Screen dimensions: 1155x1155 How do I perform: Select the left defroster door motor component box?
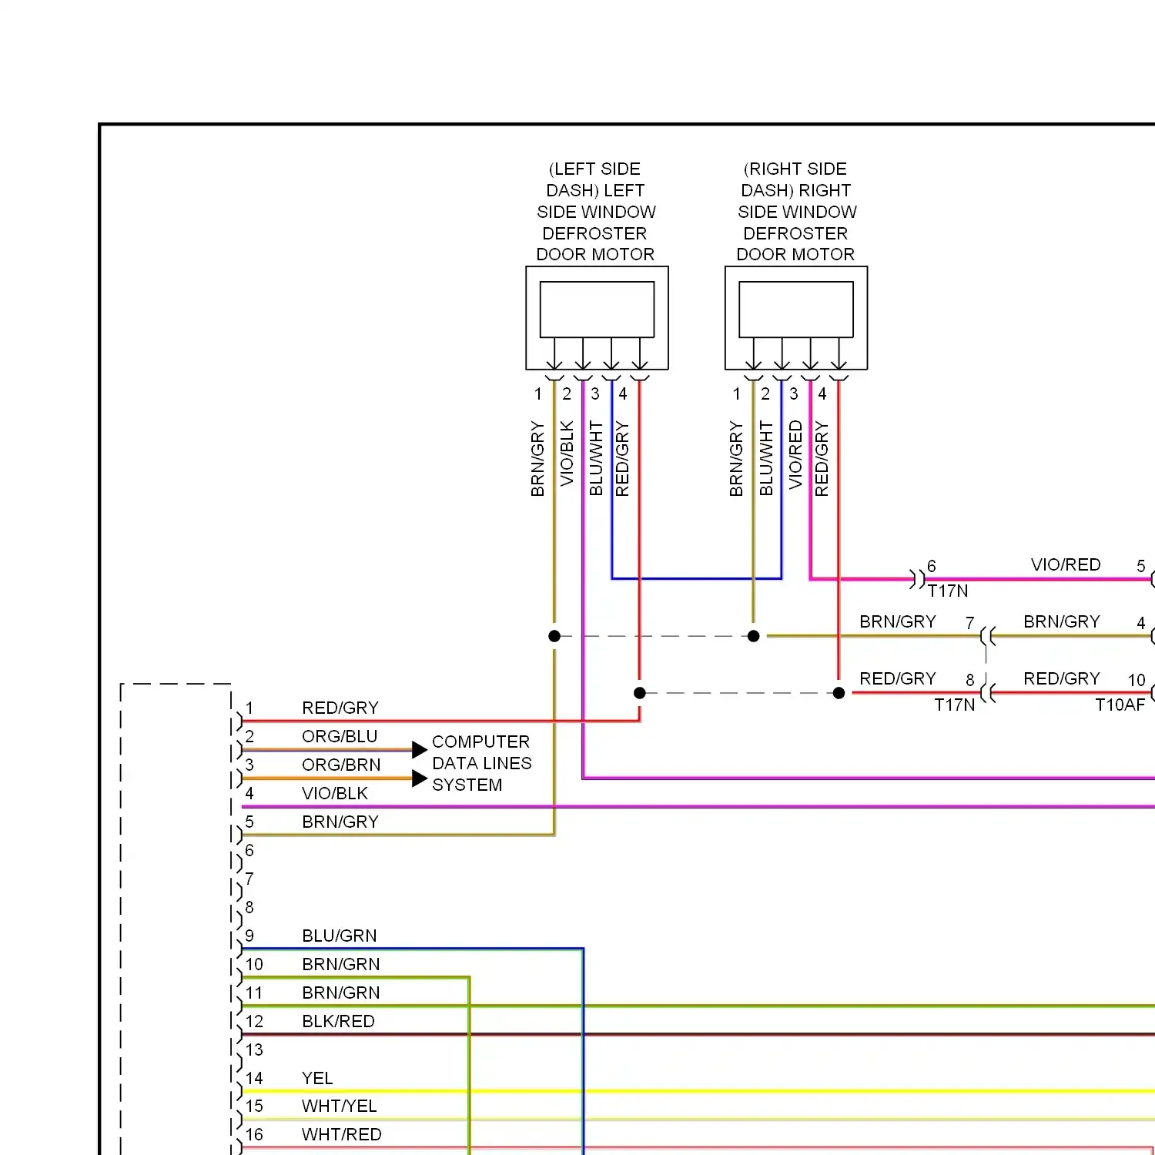[x=597, y=318]
